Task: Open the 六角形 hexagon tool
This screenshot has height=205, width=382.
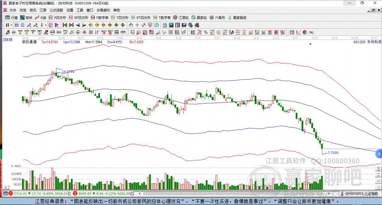Action: pyautogui.click(x=217, y=18)
